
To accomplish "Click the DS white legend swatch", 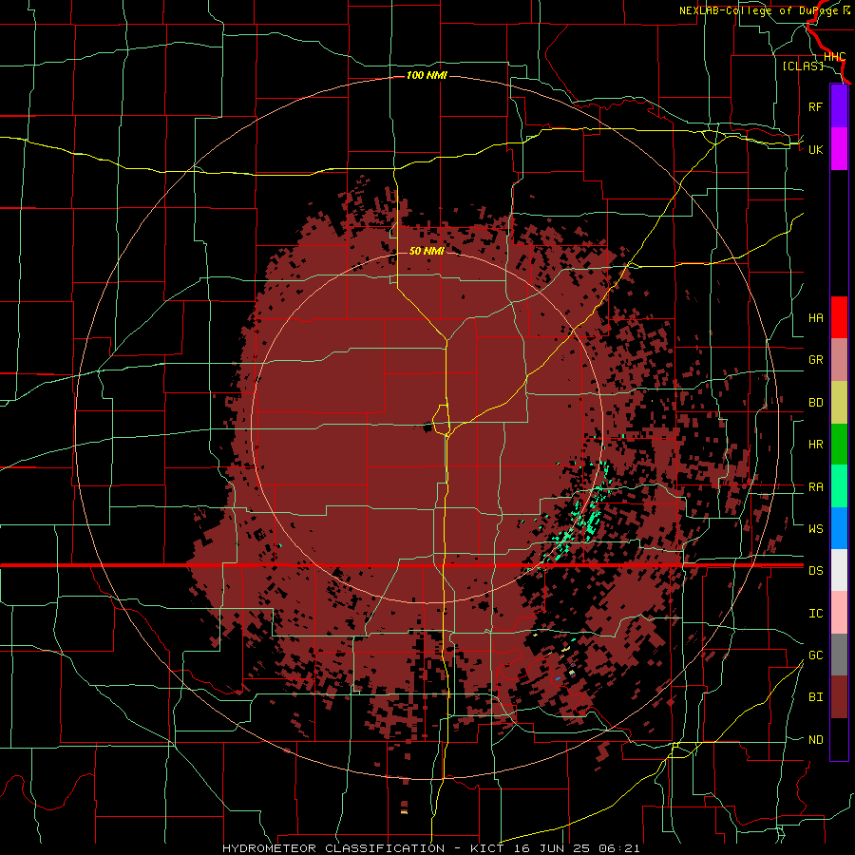I will 839,570.
